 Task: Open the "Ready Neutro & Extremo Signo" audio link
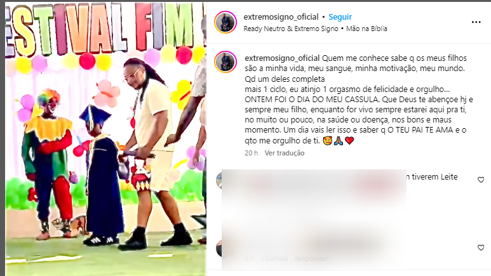291,29
